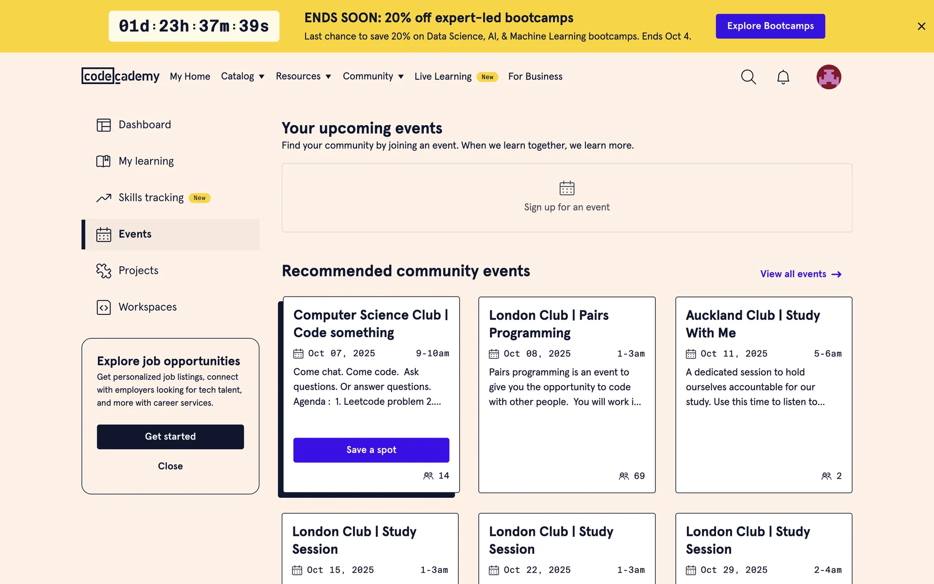Expand the Community dropdown menu
Image resolution: width=934 pixels, height=584 pixels.
click(373, 76)
